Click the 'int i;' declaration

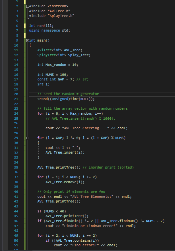point(44,84)
